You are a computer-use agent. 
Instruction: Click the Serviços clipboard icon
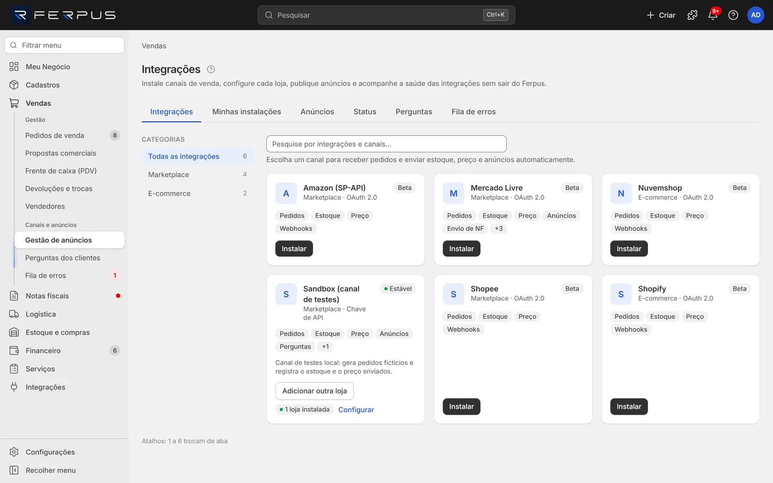(14, 369)
